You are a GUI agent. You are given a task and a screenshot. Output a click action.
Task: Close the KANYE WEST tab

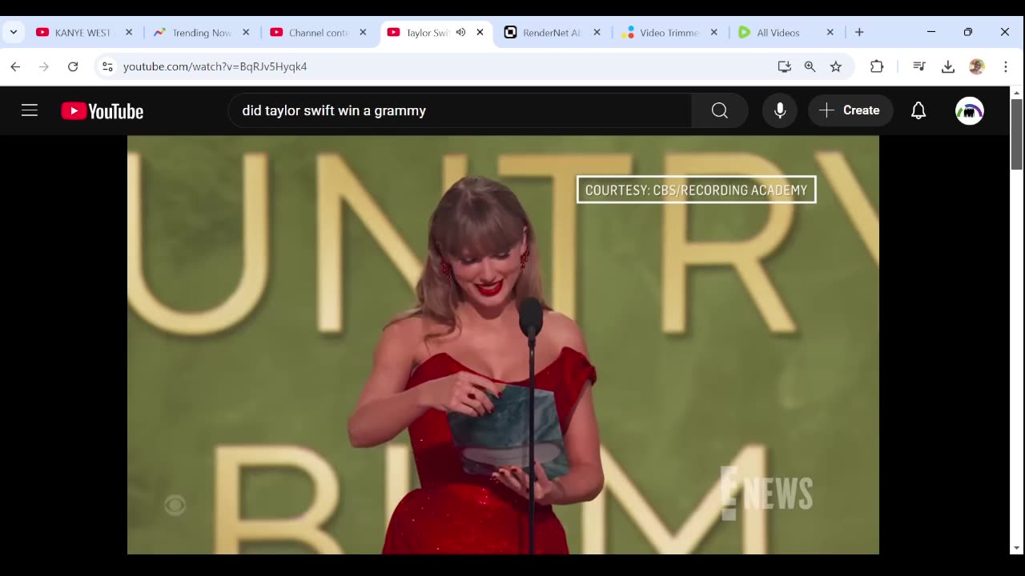click(x=129, y=33)
